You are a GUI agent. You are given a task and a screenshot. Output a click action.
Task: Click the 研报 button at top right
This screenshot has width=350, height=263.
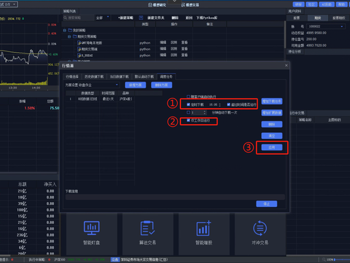(x=299, y=4)
